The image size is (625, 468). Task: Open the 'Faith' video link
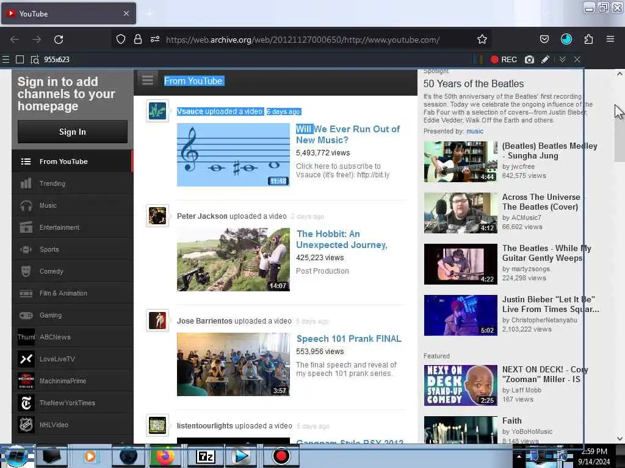click(512, 420)
